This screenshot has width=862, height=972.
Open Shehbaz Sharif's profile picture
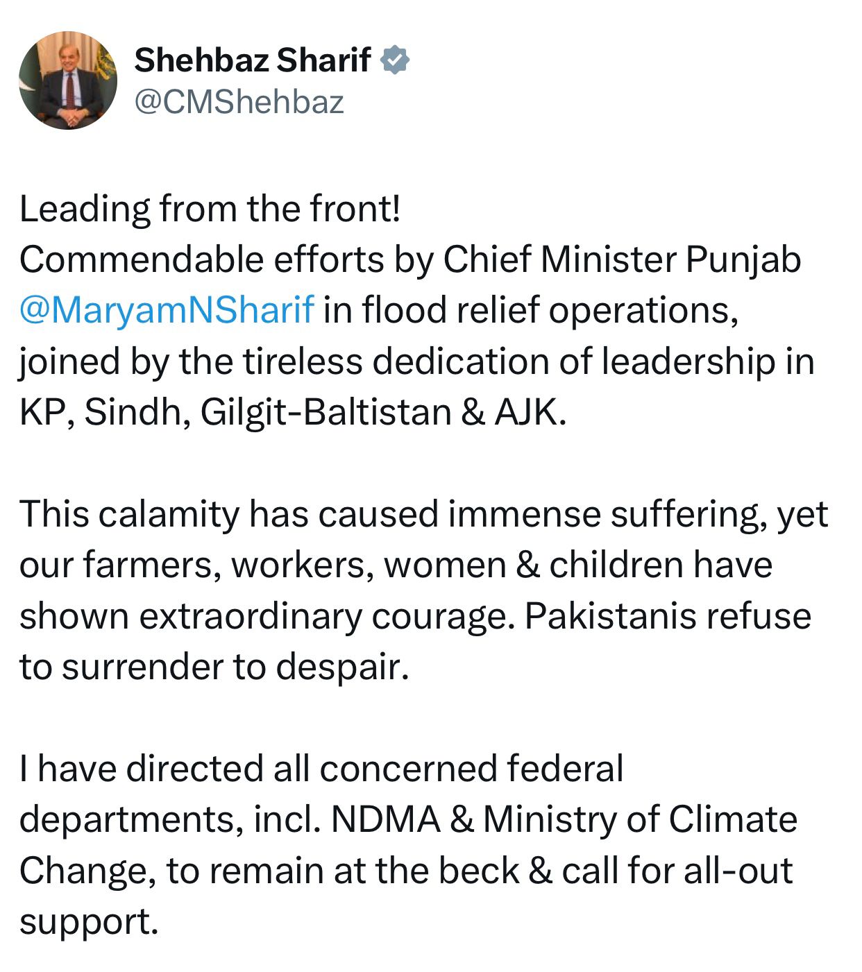pyautogui.click(x=69, y=80)
